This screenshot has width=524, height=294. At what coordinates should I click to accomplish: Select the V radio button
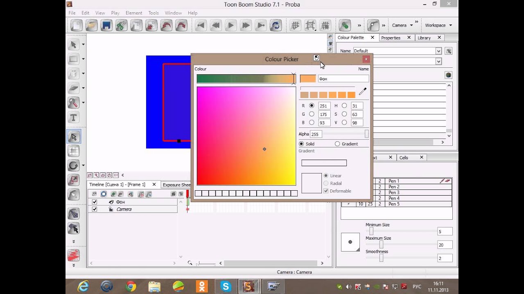point(344,122)
